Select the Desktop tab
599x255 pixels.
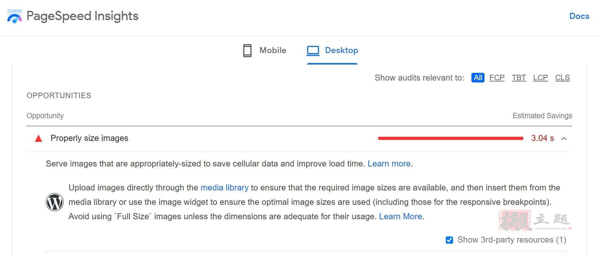[332, 50]
